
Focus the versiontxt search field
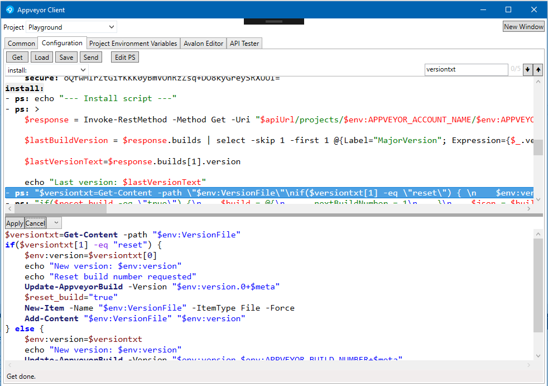pyautogui.click(x=466, y=69)
